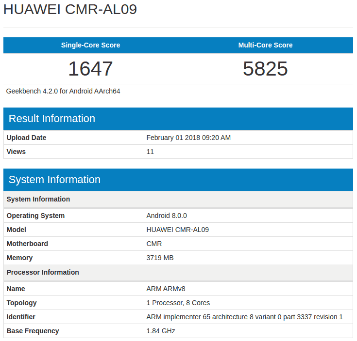
Task: Select the single-core score value 1647
Action: click(x=90, y=69)
